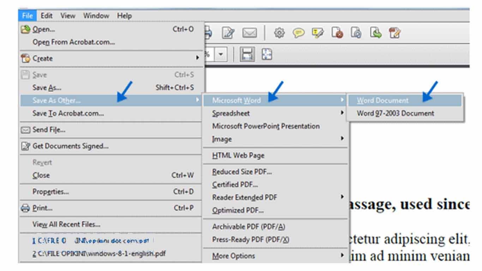Viewport: 482px width, 271px height.
Task: Click the Get Documents Signed icon
Action: point(26,146)
